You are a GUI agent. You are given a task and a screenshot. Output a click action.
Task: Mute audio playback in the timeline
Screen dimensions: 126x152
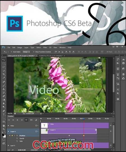pos(26,120)
